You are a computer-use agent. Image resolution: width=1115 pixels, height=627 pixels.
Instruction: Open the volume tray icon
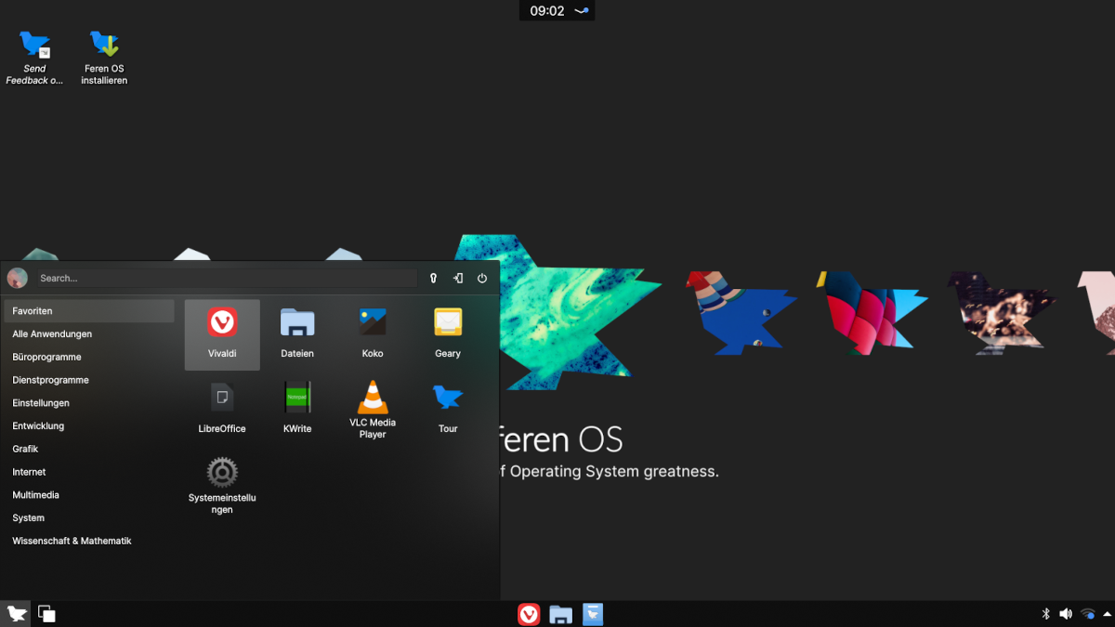[x=1066, y=614]
